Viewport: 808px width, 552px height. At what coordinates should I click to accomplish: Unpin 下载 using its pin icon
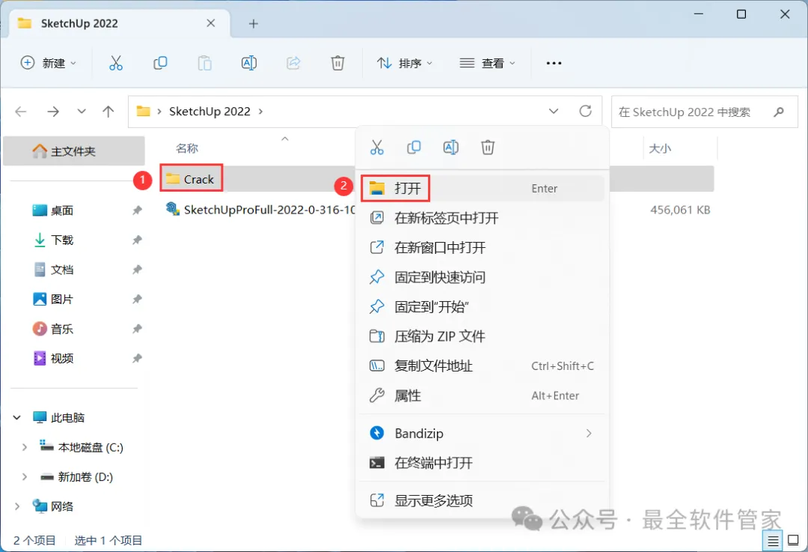pyautogui.click(x=137, y=240)
